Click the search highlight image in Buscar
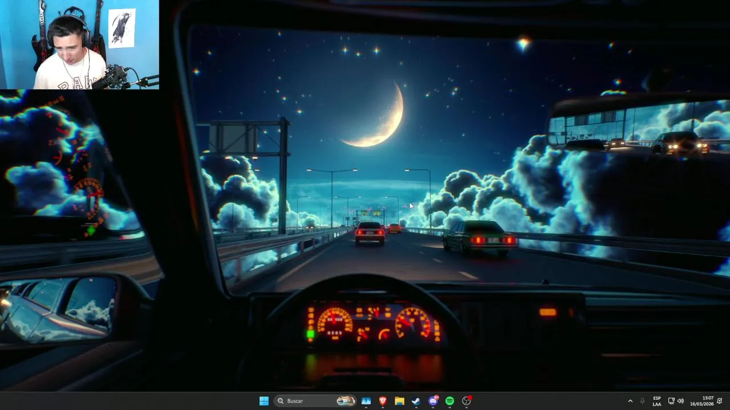 (x=346, y=401)
